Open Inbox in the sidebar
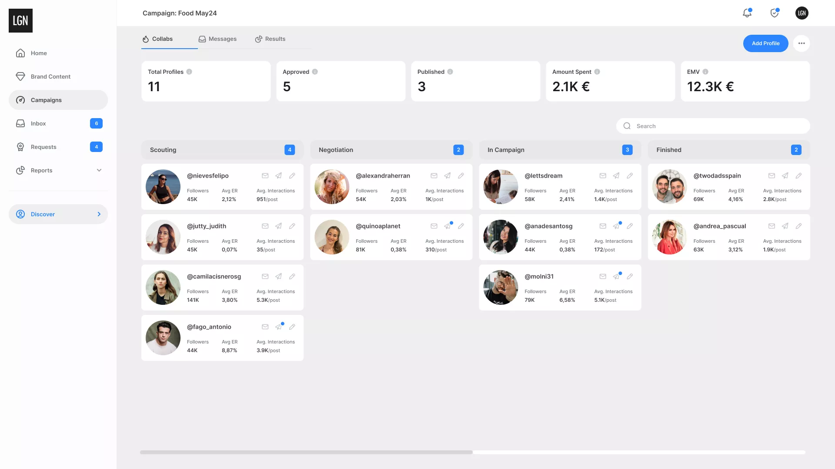This screenshot has height=469, width=835. pos(38,123)
